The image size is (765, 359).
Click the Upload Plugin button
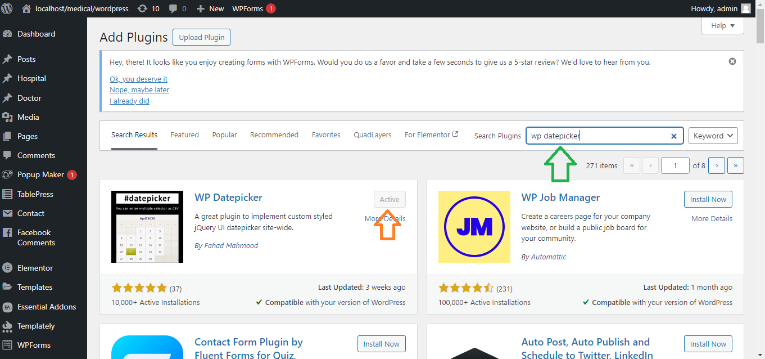tap(201, 38)
